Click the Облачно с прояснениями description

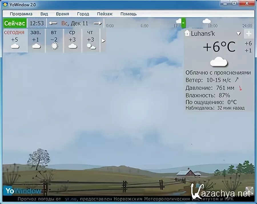pos(218,72)
